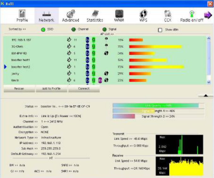Click the 802.11n badge for Kevin

pyautogui.click(x=100, y=80)
